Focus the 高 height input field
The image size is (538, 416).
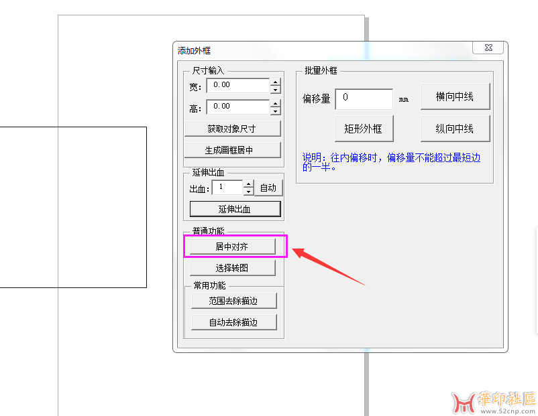point(237,107)
